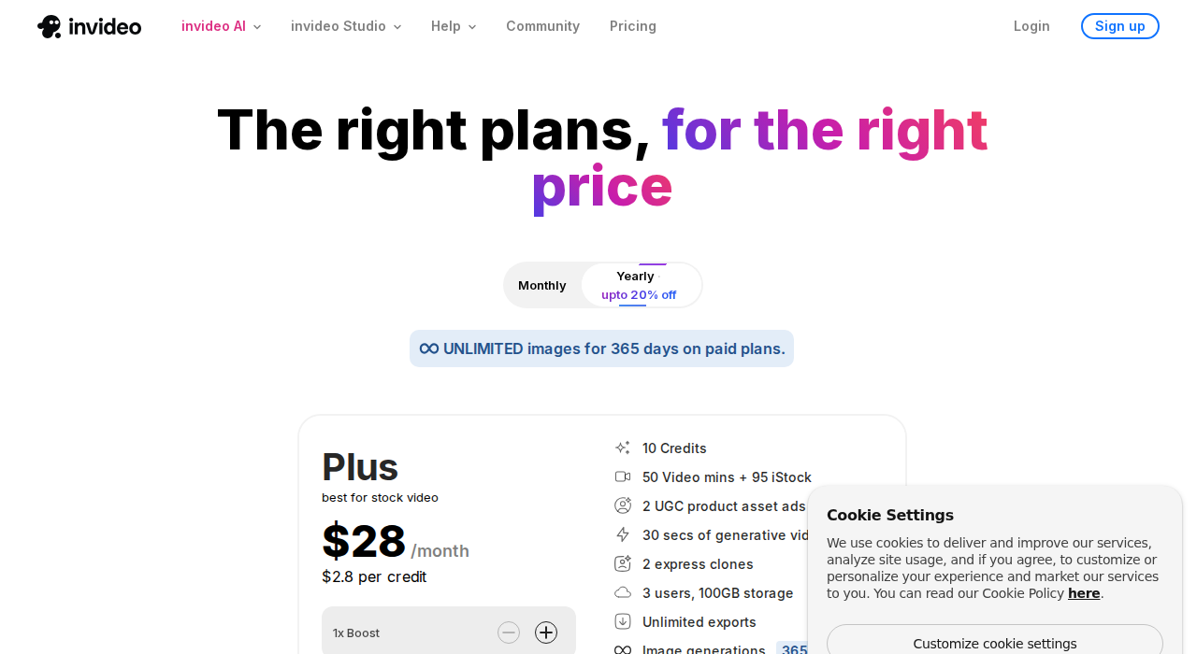Click the video camera icon beside Video mins
Screen dimensions: 1197x654
[624, 477]
